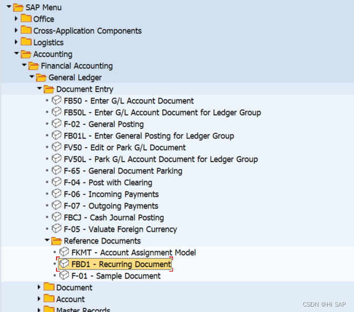Click the Cross-Application Components folder icon
The width and height of the screenshot is (354, 312).
pos(26,30)
